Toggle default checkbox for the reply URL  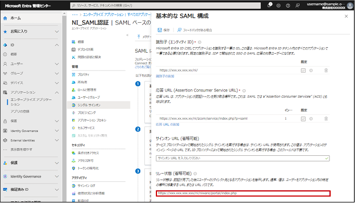tap(303, 119)
